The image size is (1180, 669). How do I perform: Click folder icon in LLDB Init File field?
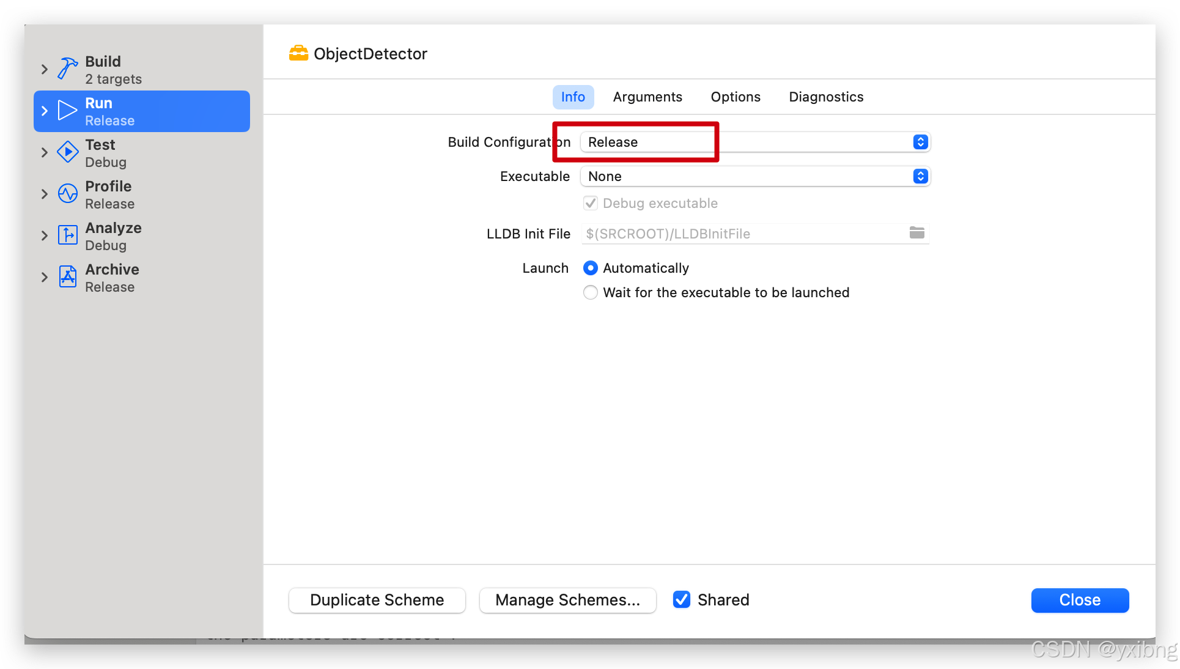pos(916,233)
